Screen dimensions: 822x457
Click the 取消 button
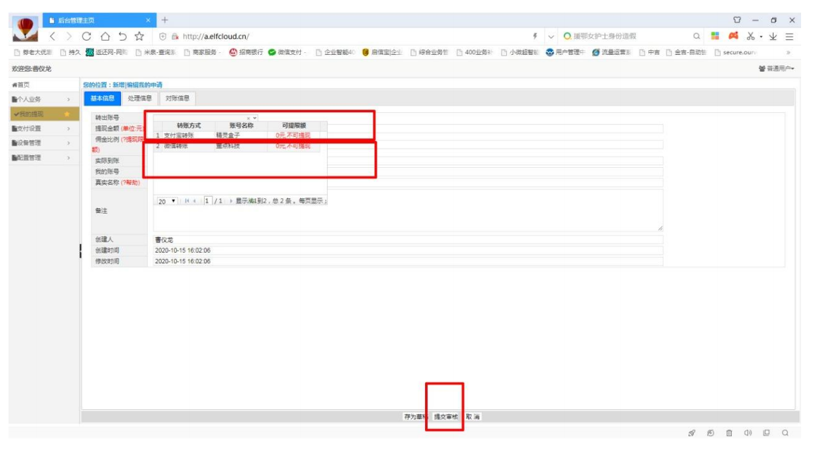(472, 417)
